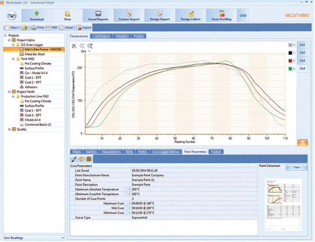Click the Export button in toolbar
315x242 pixels.
pyautogui.click(x=84, y=27)
